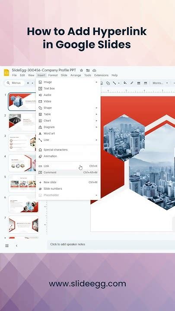Open the Tools menu
The image size is (175, 311).
(x=87, y=75)
